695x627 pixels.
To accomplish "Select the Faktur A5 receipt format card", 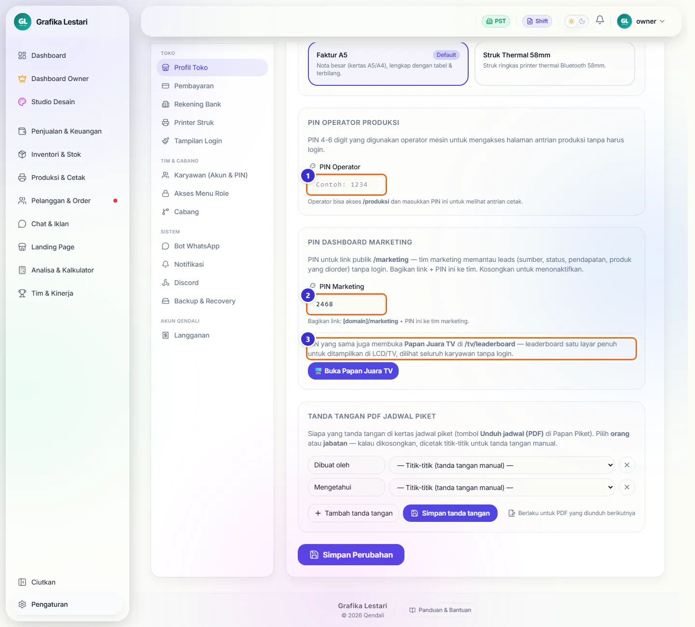I will (x=388, y=64).
